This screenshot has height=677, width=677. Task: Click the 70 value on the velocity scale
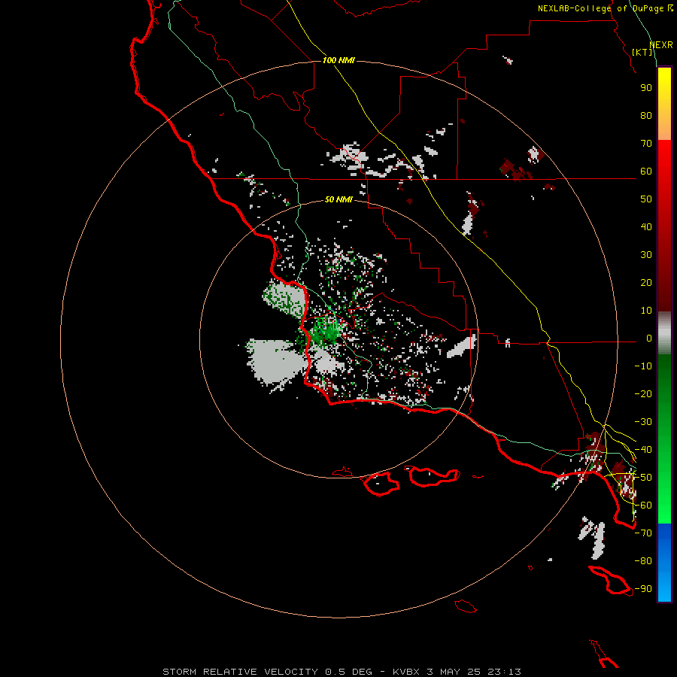646,144
